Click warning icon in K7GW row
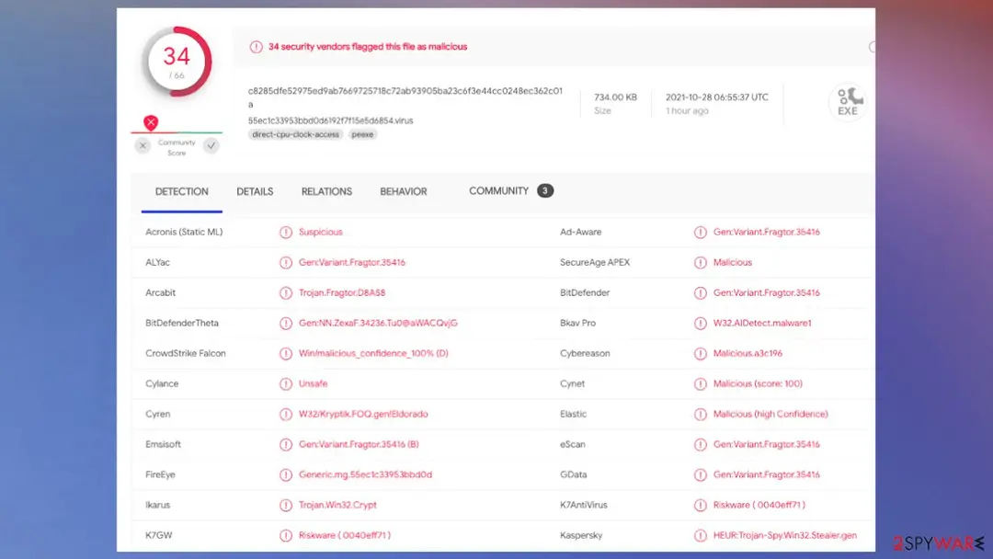993x559 pixels. pos(286,536)
